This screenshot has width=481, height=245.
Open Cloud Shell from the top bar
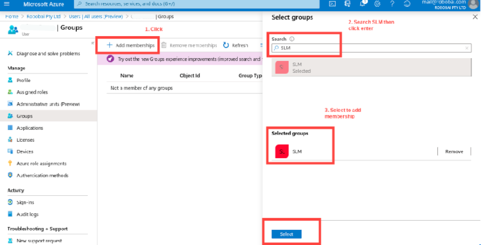(x=332, y=4)
